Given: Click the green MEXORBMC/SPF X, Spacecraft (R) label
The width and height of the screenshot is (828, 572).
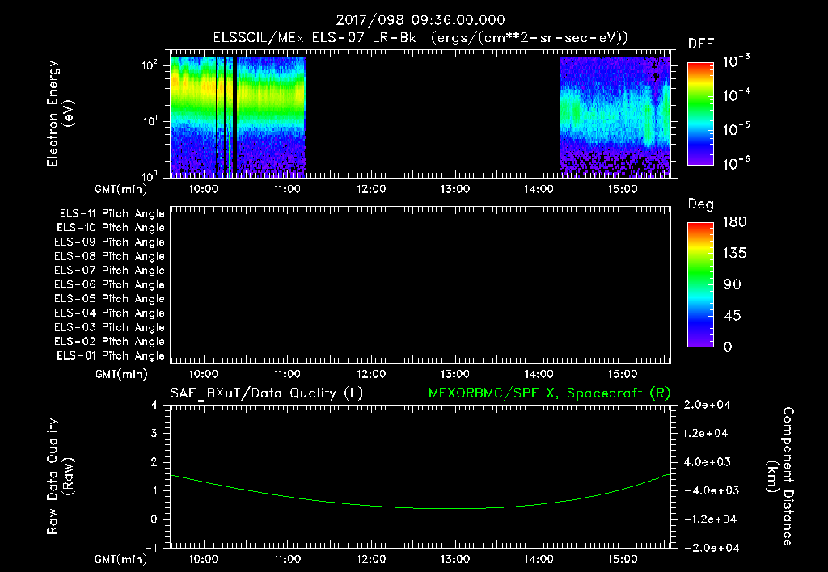Looking at the screenshot, I should tap(549, 393).
